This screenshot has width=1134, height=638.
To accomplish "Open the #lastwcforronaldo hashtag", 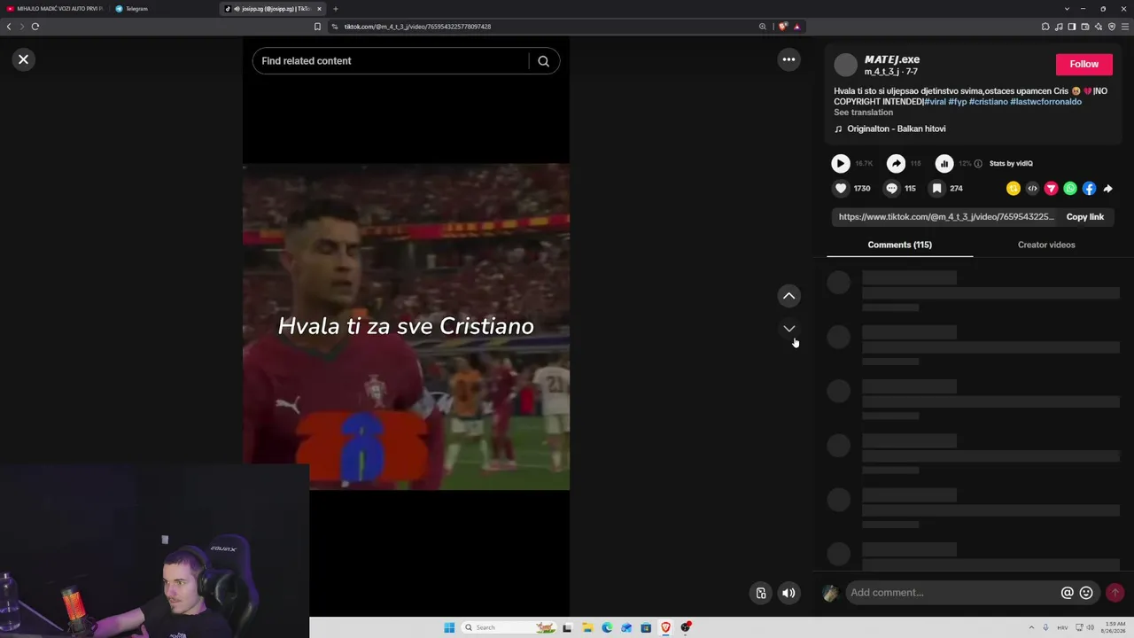I will coord(1045,102).
